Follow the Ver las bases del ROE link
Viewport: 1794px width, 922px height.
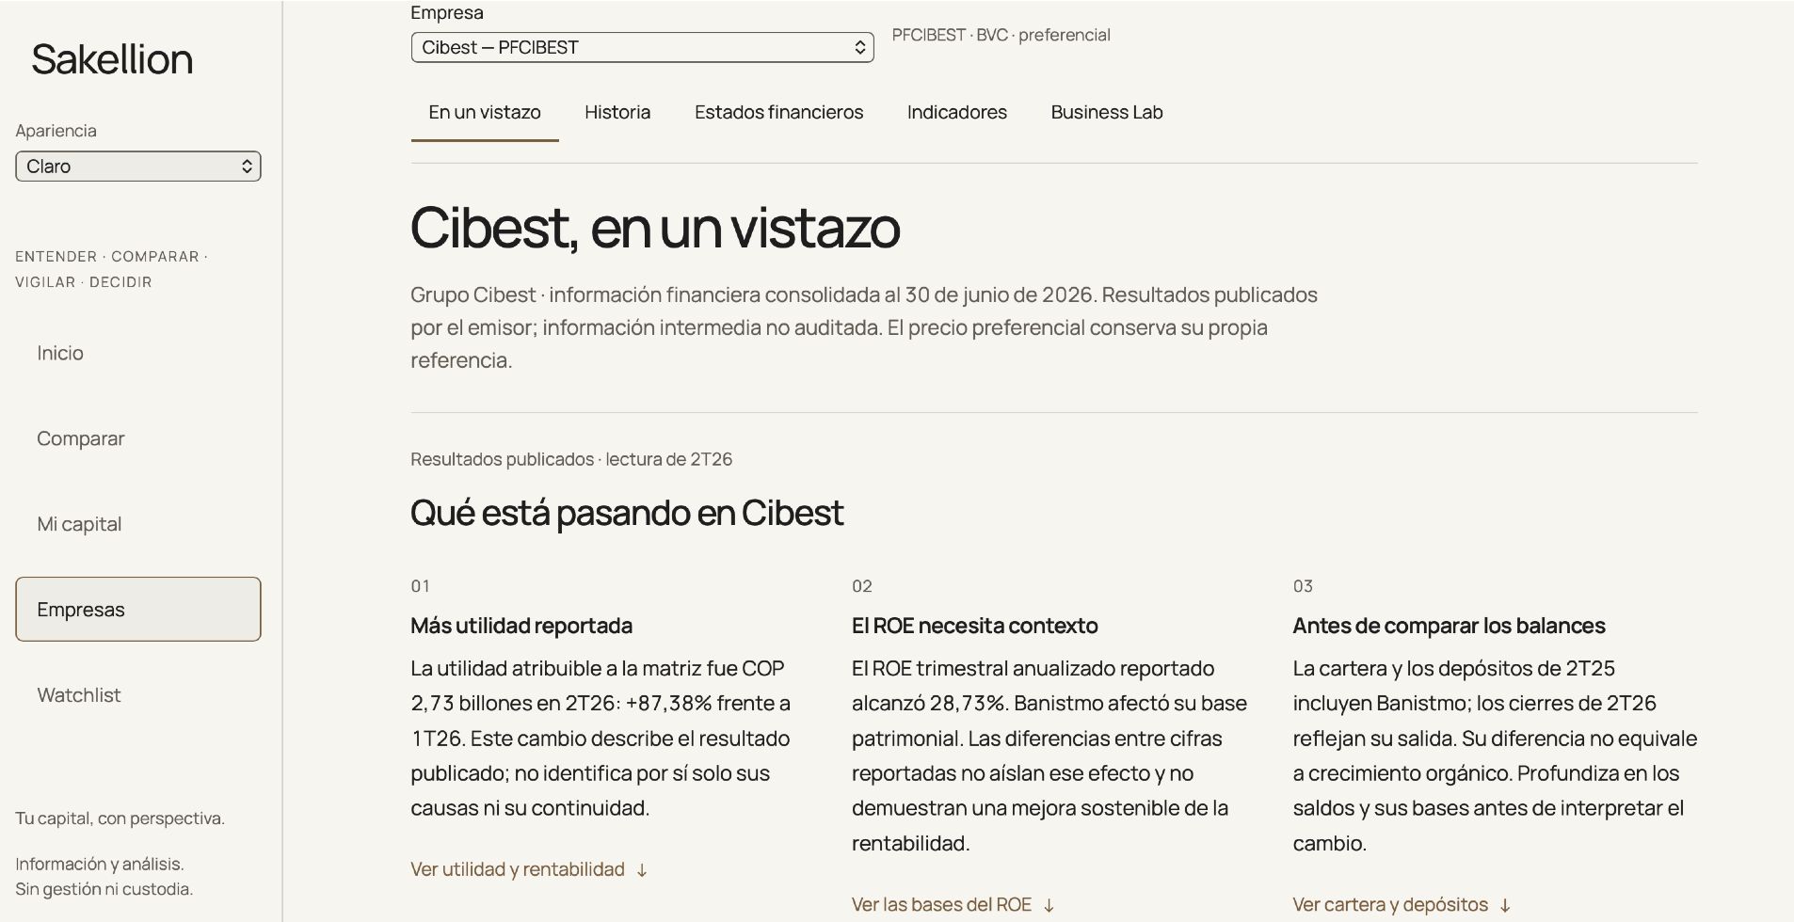pyautogui.click(x=953, y=905)
